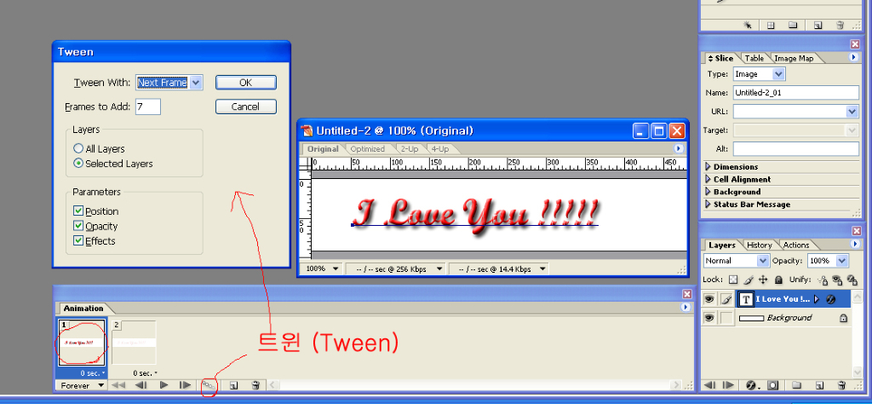This screenshot has width=872, height=404.
Task: Create new layer set folder in Layers palette
Action: pos(796,385)
